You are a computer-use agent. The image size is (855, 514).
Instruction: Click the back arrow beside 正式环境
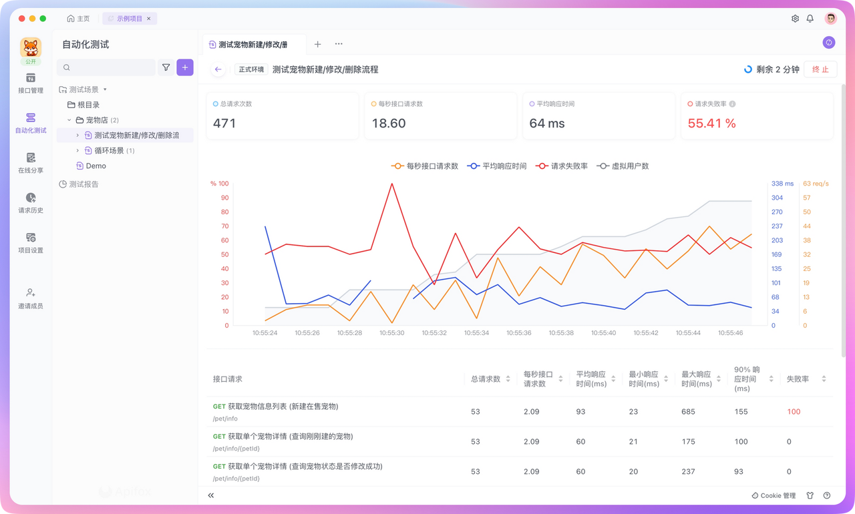(218, 69)
